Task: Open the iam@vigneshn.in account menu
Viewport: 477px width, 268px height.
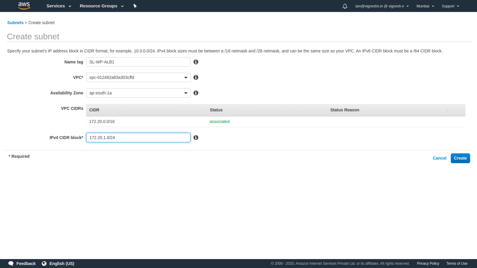Action: (382, 6)
